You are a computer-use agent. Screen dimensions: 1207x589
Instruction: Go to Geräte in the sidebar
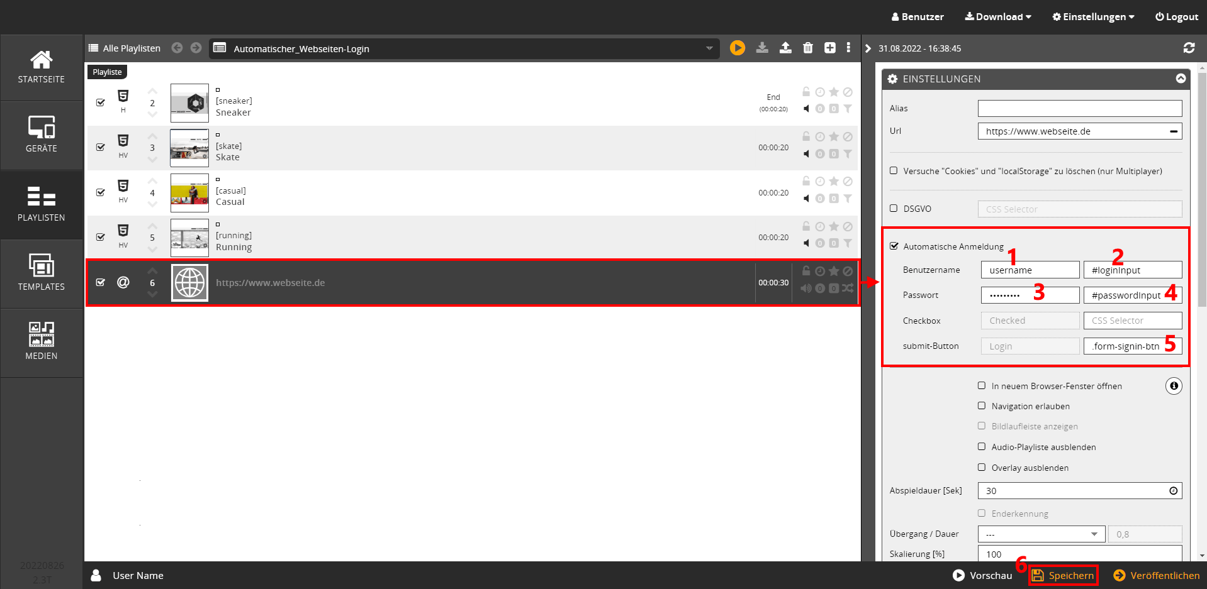tap(42, 135)
